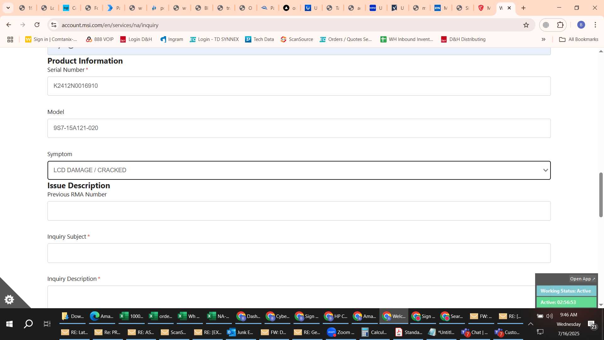Open the Ingram bookmark
Screen dimensions: 604x340
coord(172,39)
